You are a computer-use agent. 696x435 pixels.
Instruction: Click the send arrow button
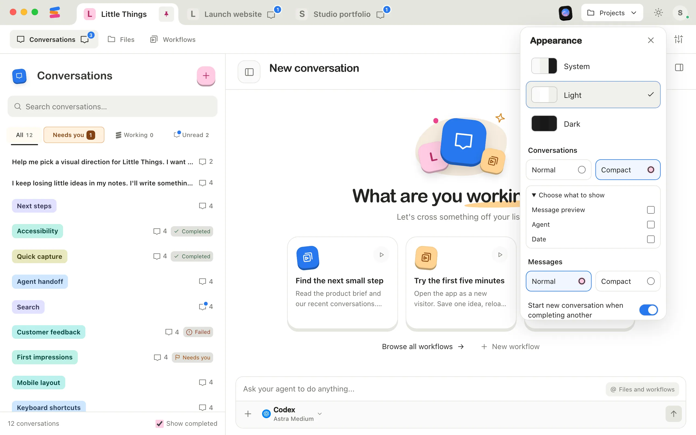[x=673, y=414]
